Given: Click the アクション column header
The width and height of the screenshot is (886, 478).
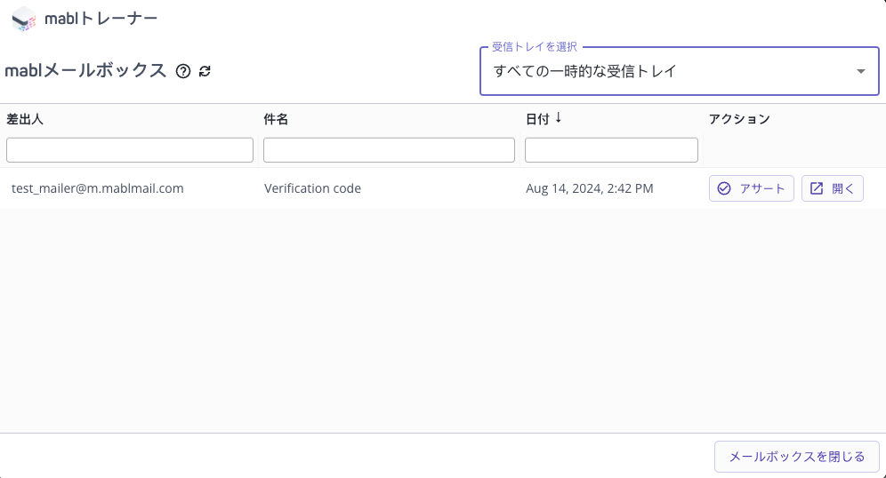Looking at the screenshot, I should [x=739, y=119].
